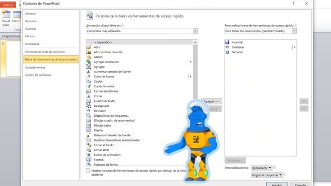The width and height of the screenshot is (331, 186).
Task: Select Duplicar diapositivas seleccionadas icon
Action: 88,140
